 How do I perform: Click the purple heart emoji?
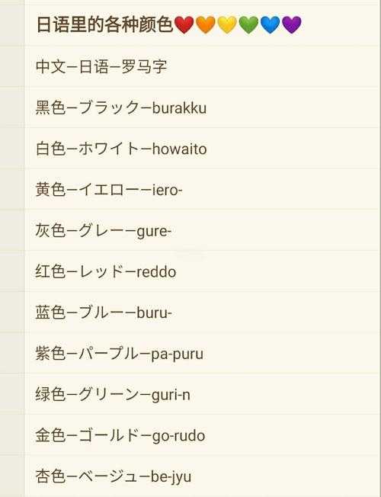pos(292,24)
